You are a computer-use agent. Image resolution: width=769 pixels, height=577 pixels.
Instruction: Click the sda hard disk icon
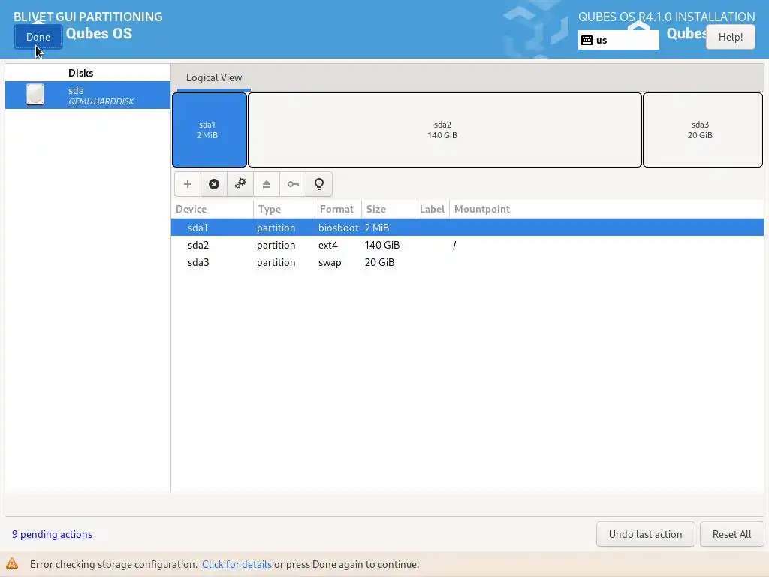pyautogui.click(x=35, y=95)
